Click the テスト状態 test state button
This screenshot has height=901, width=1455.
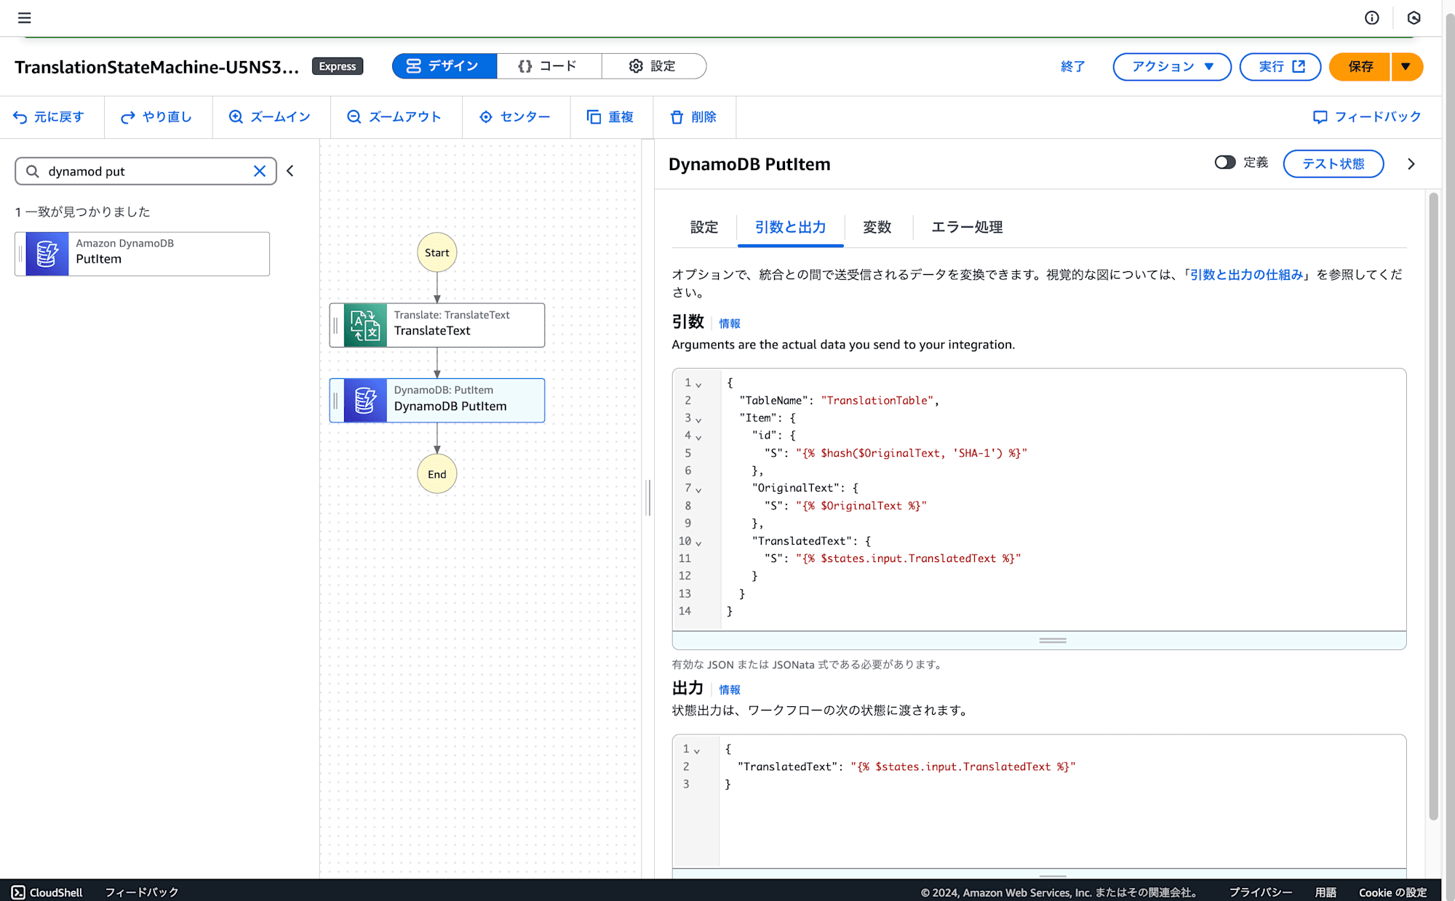click(x=1333, y=164)
